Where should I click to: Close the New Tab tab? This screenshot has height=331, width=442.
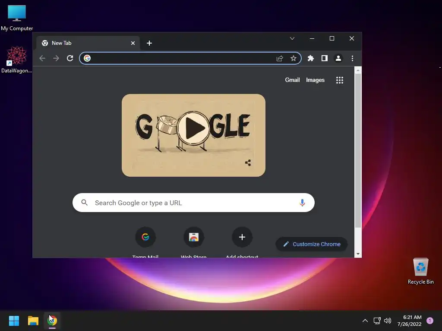133,43
